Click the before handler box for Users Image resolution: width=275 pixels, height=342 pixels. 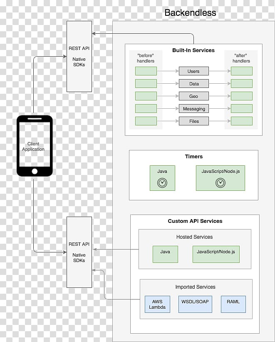coord(146,71)
